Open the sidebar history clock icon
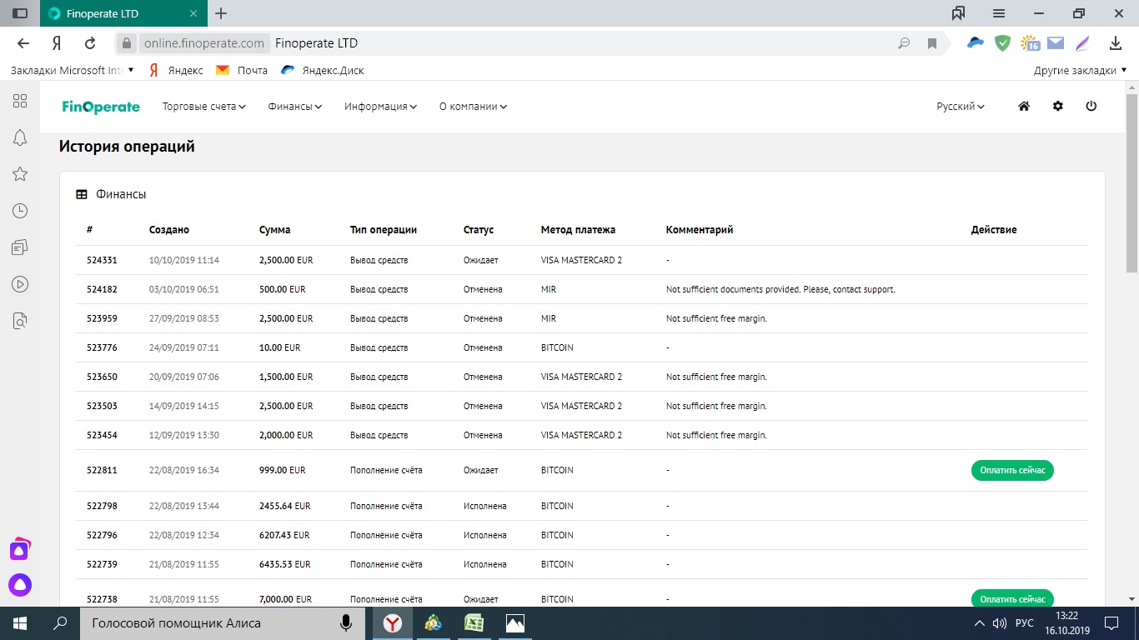 (20, 211)
